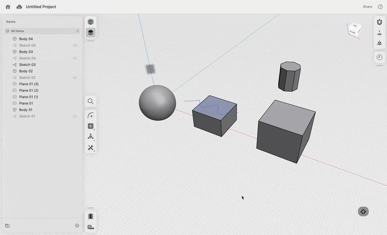387x235 pixels.
Task: Open the Items panel more options ellipsis
Action: tap(77, 226)
